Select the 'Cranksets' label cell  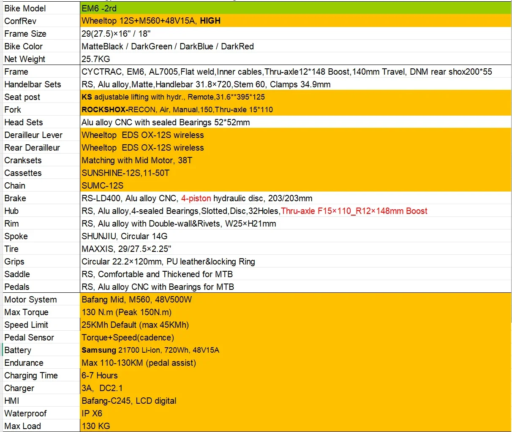tap(41, 160)
